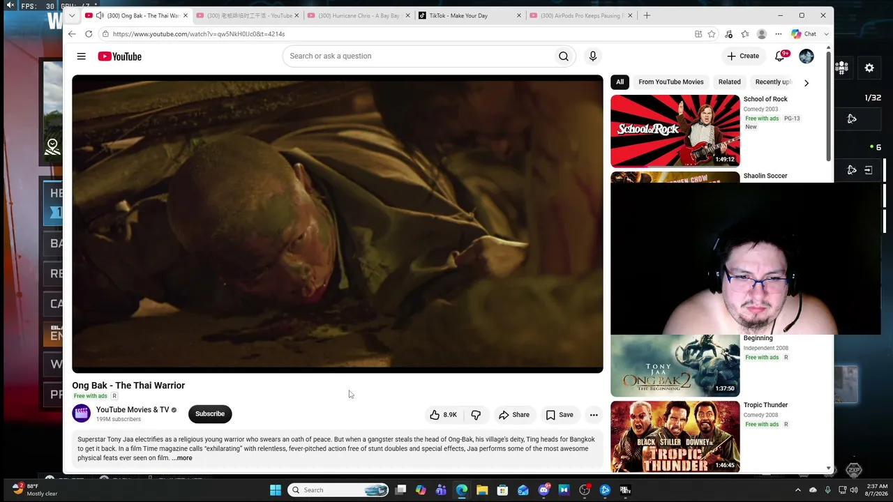
Task: Open the YouTube account avatar menu
Action: pyautogui.click(x=806, y=56)
